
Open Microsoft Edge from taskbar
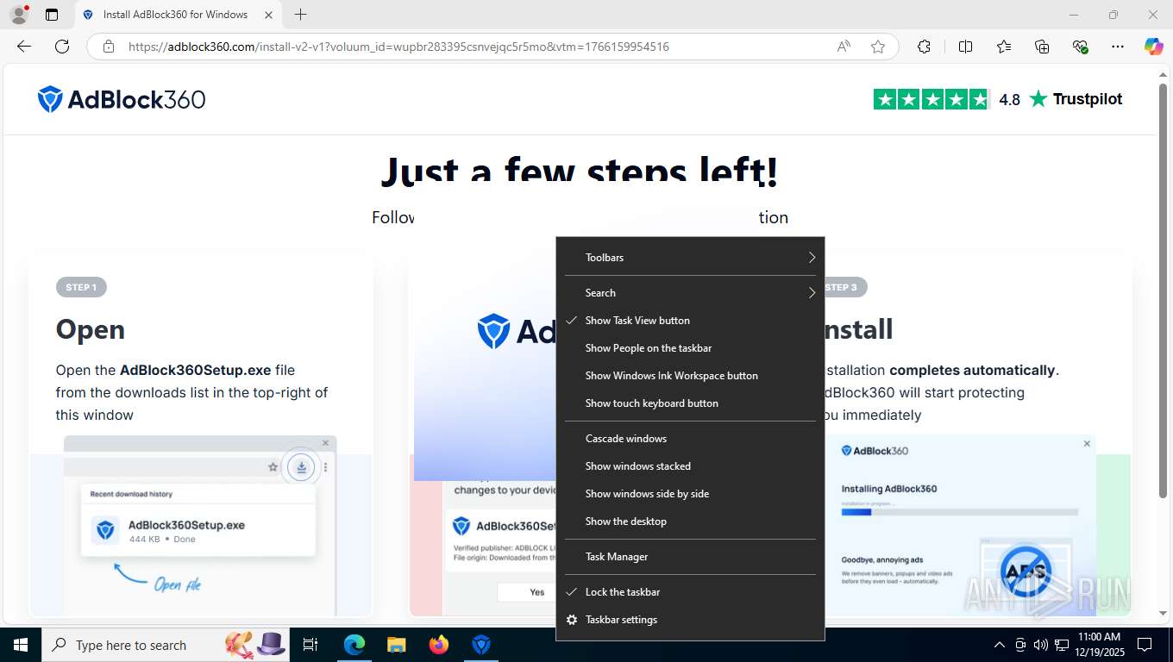[354, 645]
